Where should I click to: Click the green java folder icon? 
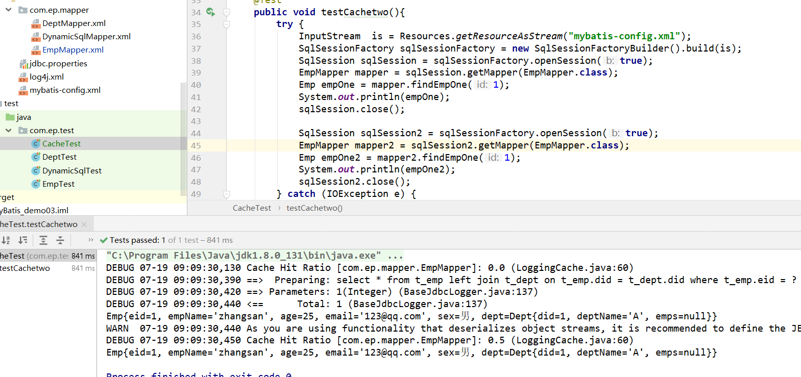coord(10,117)
